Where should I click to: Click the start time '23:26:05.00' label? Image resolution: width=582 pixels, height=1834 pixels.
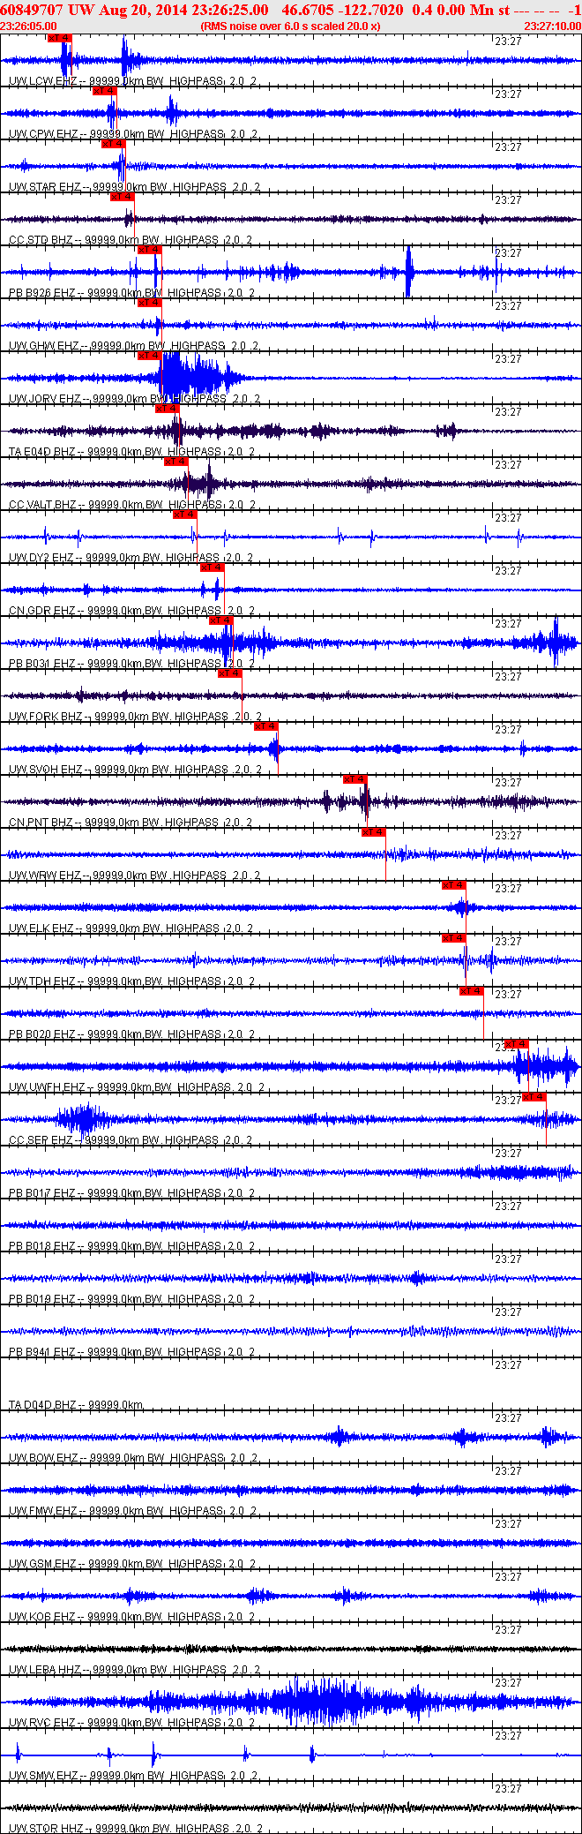click(28, 26)
